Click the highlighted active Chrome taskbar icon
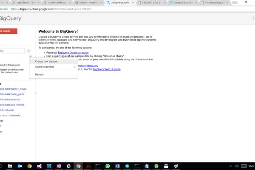This screenshot has width=255, height=170. (x=78, y=166)
